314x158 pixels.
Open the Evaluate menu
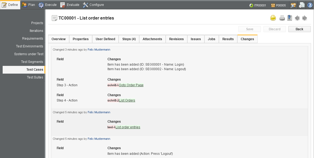[70, 5]
